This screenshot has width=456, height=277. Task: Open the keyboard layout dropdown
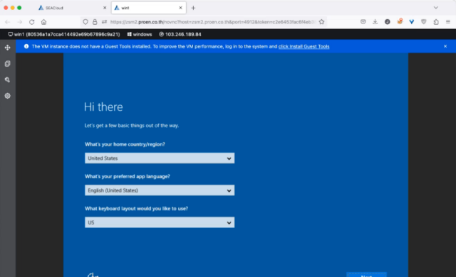(160, 222)
